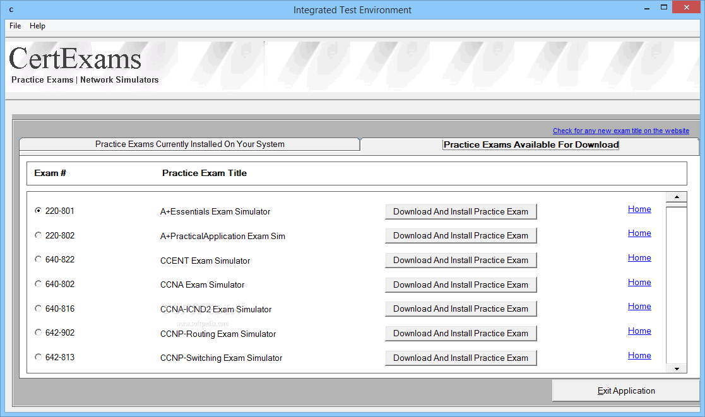Click the CCENT Exam Simulator title
Screen dimensions: 705x417
coord(205,261)
